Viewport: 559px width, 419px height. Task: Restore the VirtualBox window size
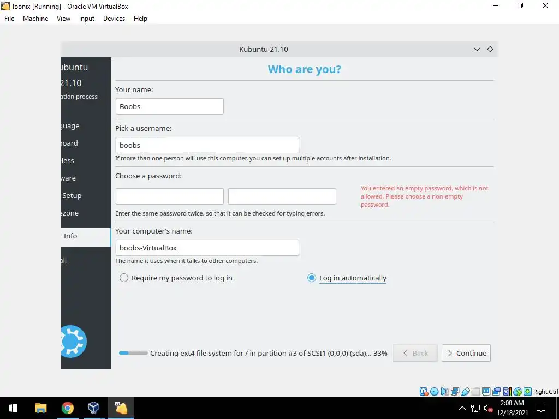520,5
